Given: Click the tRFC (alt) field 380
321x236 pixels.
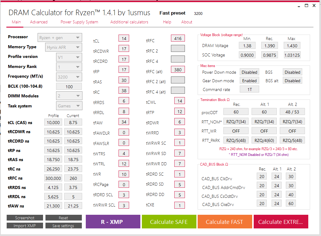Looking at the screenshot, I should 178,70.
